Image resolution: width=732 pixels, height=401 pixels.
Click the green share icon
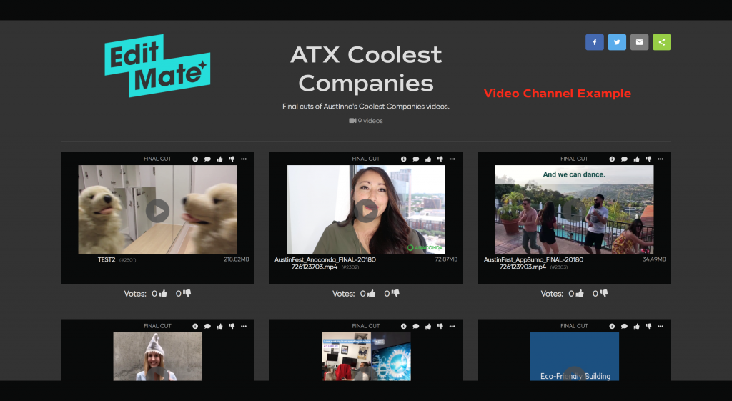661,42
